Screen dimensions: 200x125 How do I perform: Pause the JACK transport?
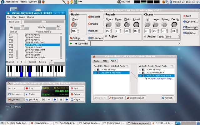61,99
